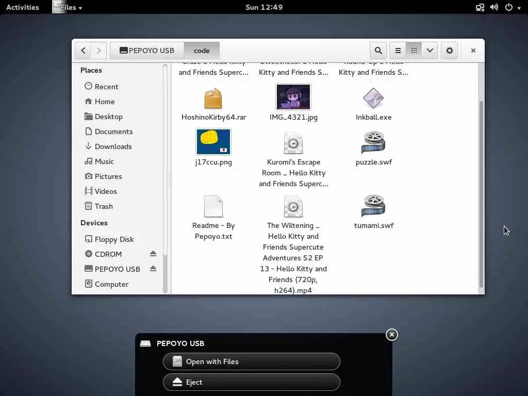The image size is (528, 396).
Task: Click the puzzle.swf file name
Action: (x=374, y=162)
